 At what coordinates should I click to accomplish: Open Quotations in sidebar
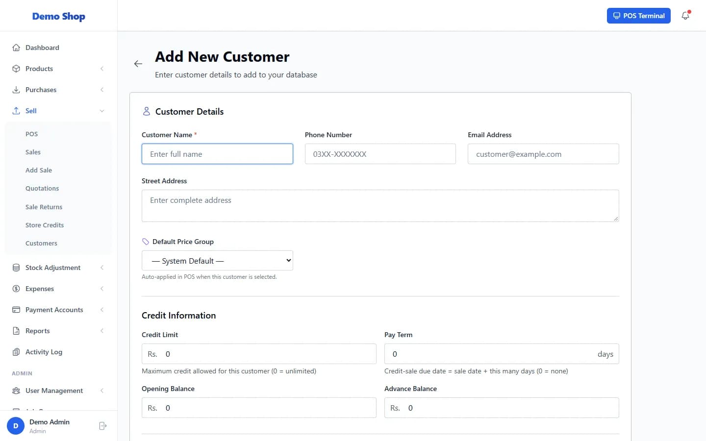coord(42,188)
